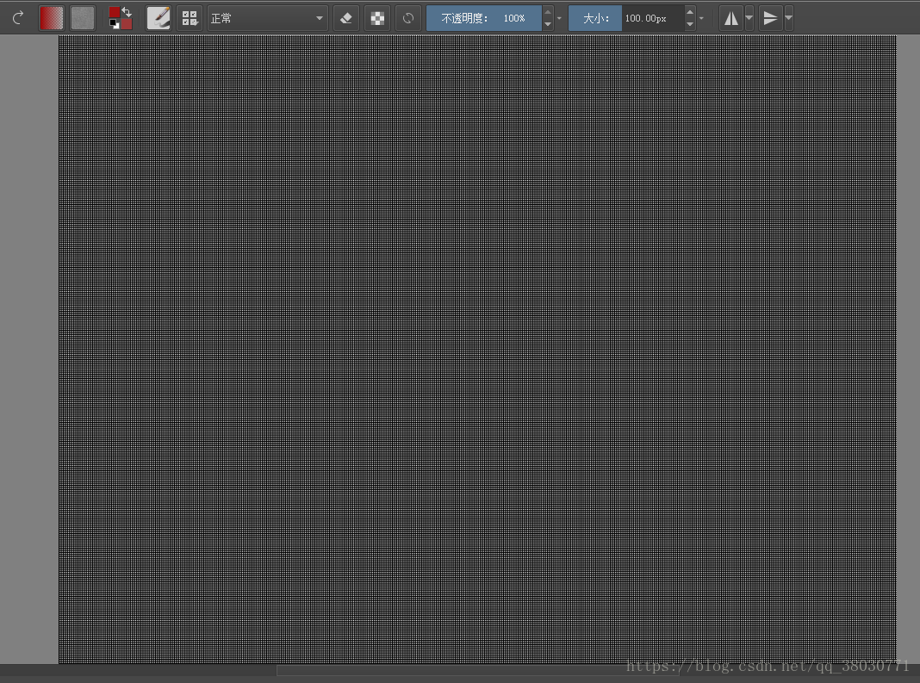Screen dimensions: 920x683
Task: Open the brush editor with pencil icon
Action: 159,18
